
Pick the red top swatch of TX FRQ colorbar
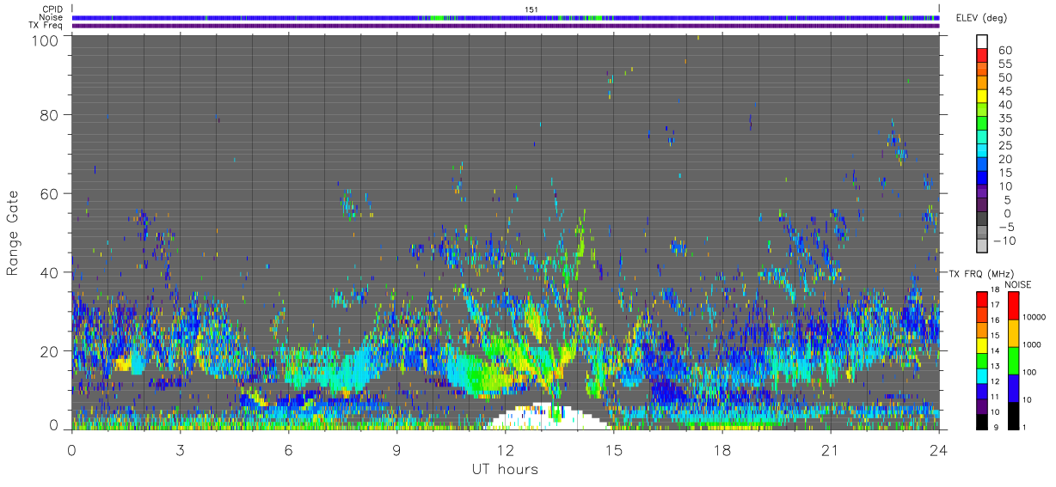coord(981,300)
